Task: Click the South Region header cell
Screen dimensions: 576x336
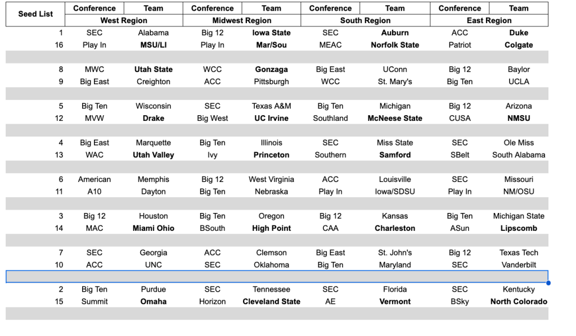Action: point(365,20)
